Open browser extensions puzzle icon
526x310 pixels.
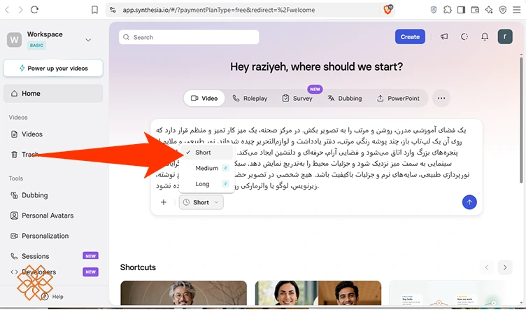pyautogui.click(x=447, y=10)
